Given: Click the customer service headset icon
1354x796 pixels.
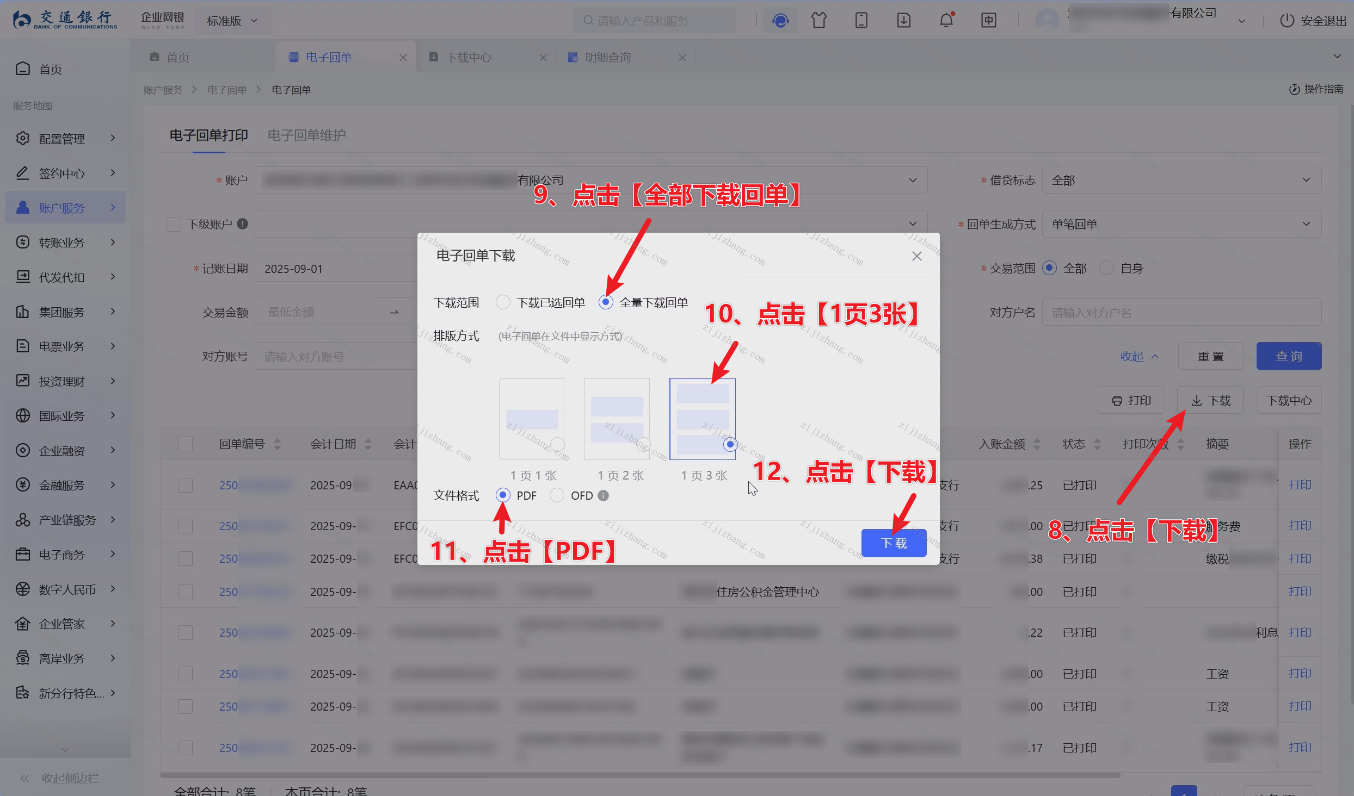Looking at the screenshot, I should [780, 21].
